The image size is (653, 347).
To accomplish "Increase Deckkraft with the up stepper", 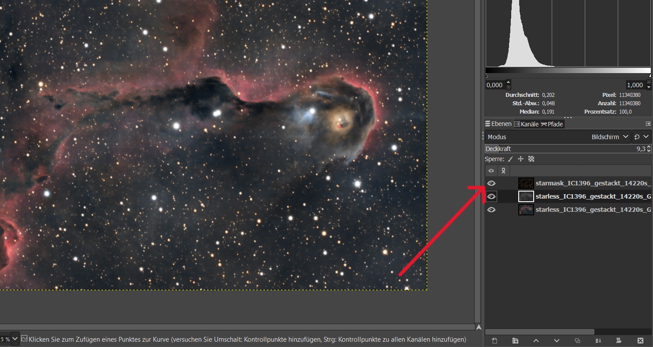I will [x=649, y=147].
